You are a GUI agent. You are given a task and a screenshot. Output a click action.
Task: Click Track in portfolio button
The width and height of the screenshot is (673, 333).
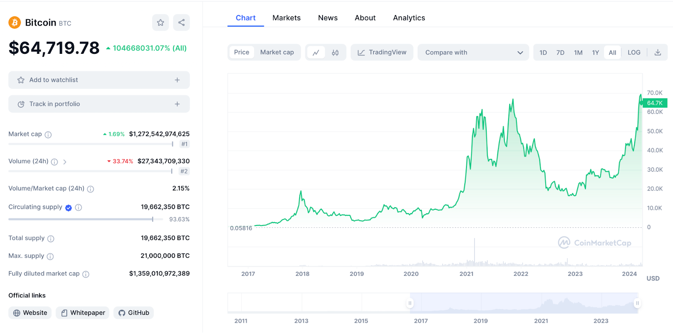(99, 104)
